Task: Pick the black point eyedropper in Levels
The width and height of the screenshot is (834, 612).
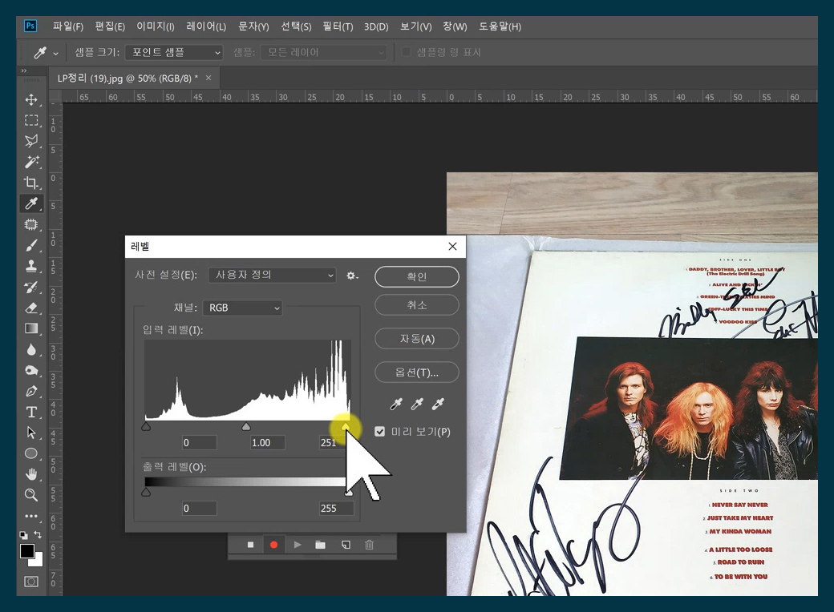Action: point(396,405)
